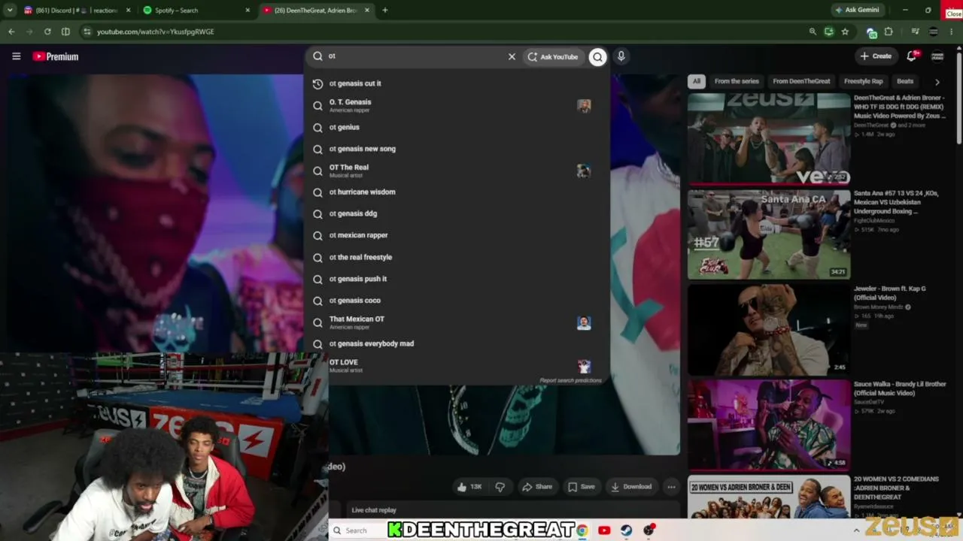Select the That Mexican OT suggestion
This screenshot has height=541, width=963.
click(x=457, y=322)
